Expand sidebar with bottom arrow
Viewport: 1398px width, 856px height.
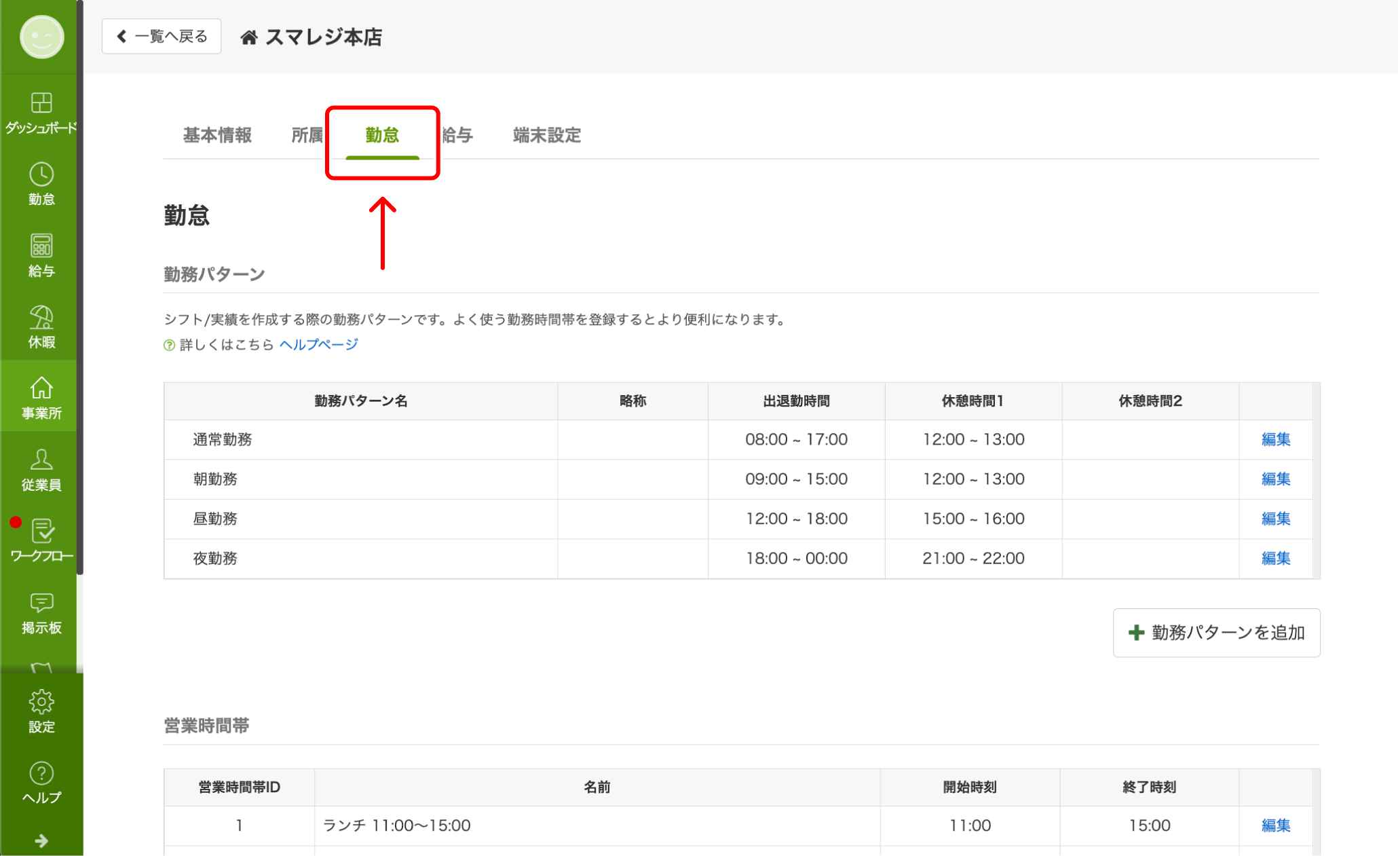tap(41, 841)
